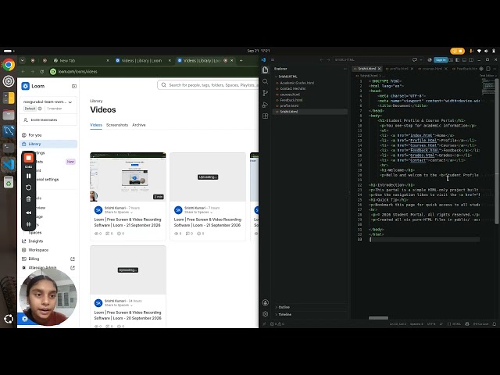
Task: Open Visual Studio Code from the dock
Action: 9,165
